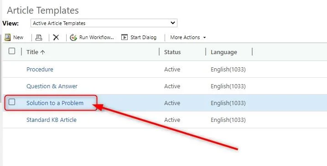Open the Question & Answer template
Image resolution: width=327 pixels, height=166 pixels.
[52, 86]
